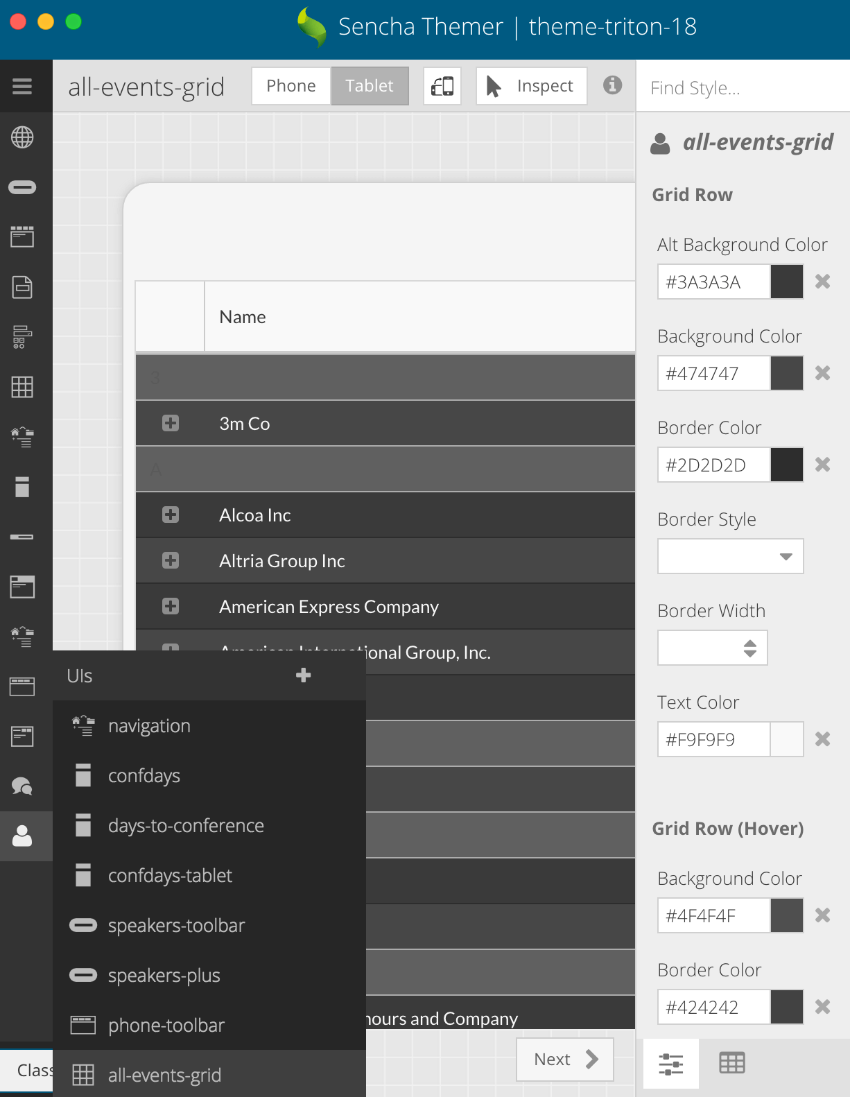The height and width of the screenshot is (1097, 850).
Task: Switch preview to Tablet
Action: coord(370,86)
